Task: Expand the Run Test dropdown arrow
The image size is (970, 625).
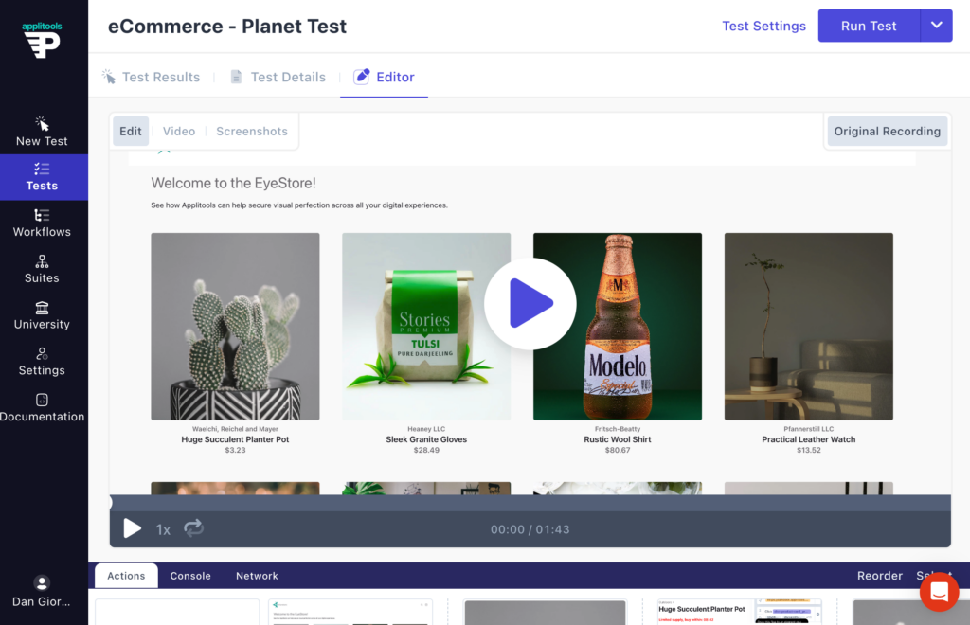Action: 936,26
